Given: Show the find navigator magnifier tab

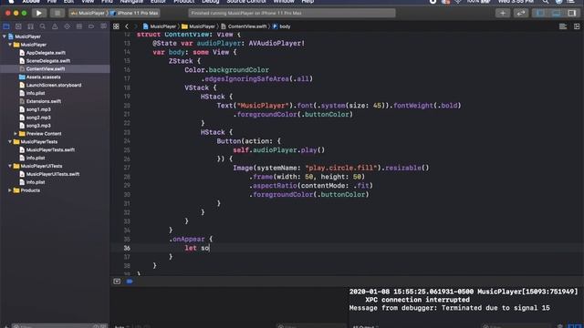Looking at the screenshot, I should click(43, 26).
